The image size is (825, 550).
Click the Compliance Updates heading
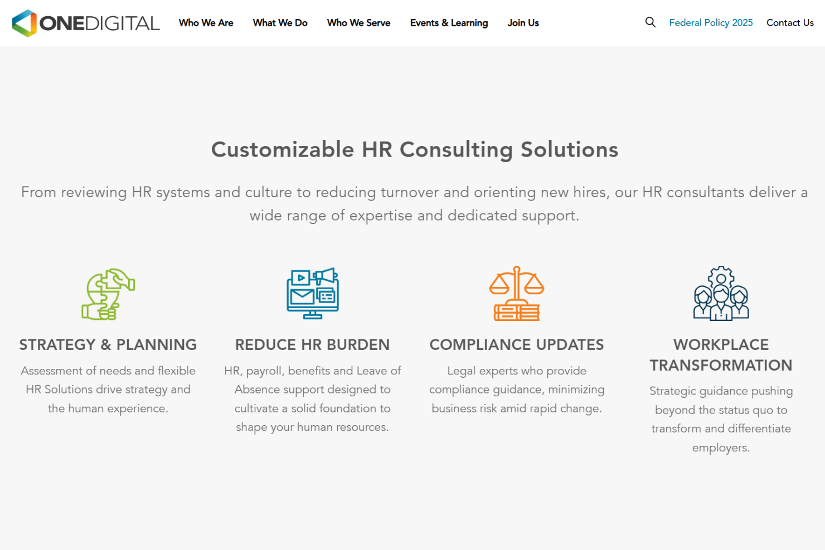(516, 345)
